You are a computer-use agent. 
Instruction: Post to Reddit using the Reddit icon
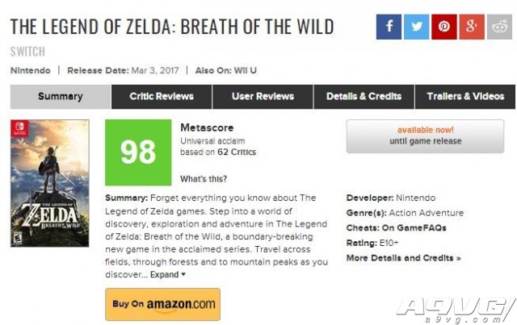[499, 27]
